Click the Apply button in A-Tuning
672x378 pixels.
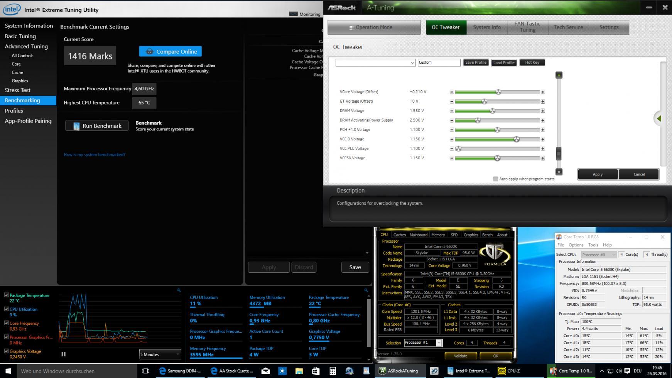tap(598, 174)
